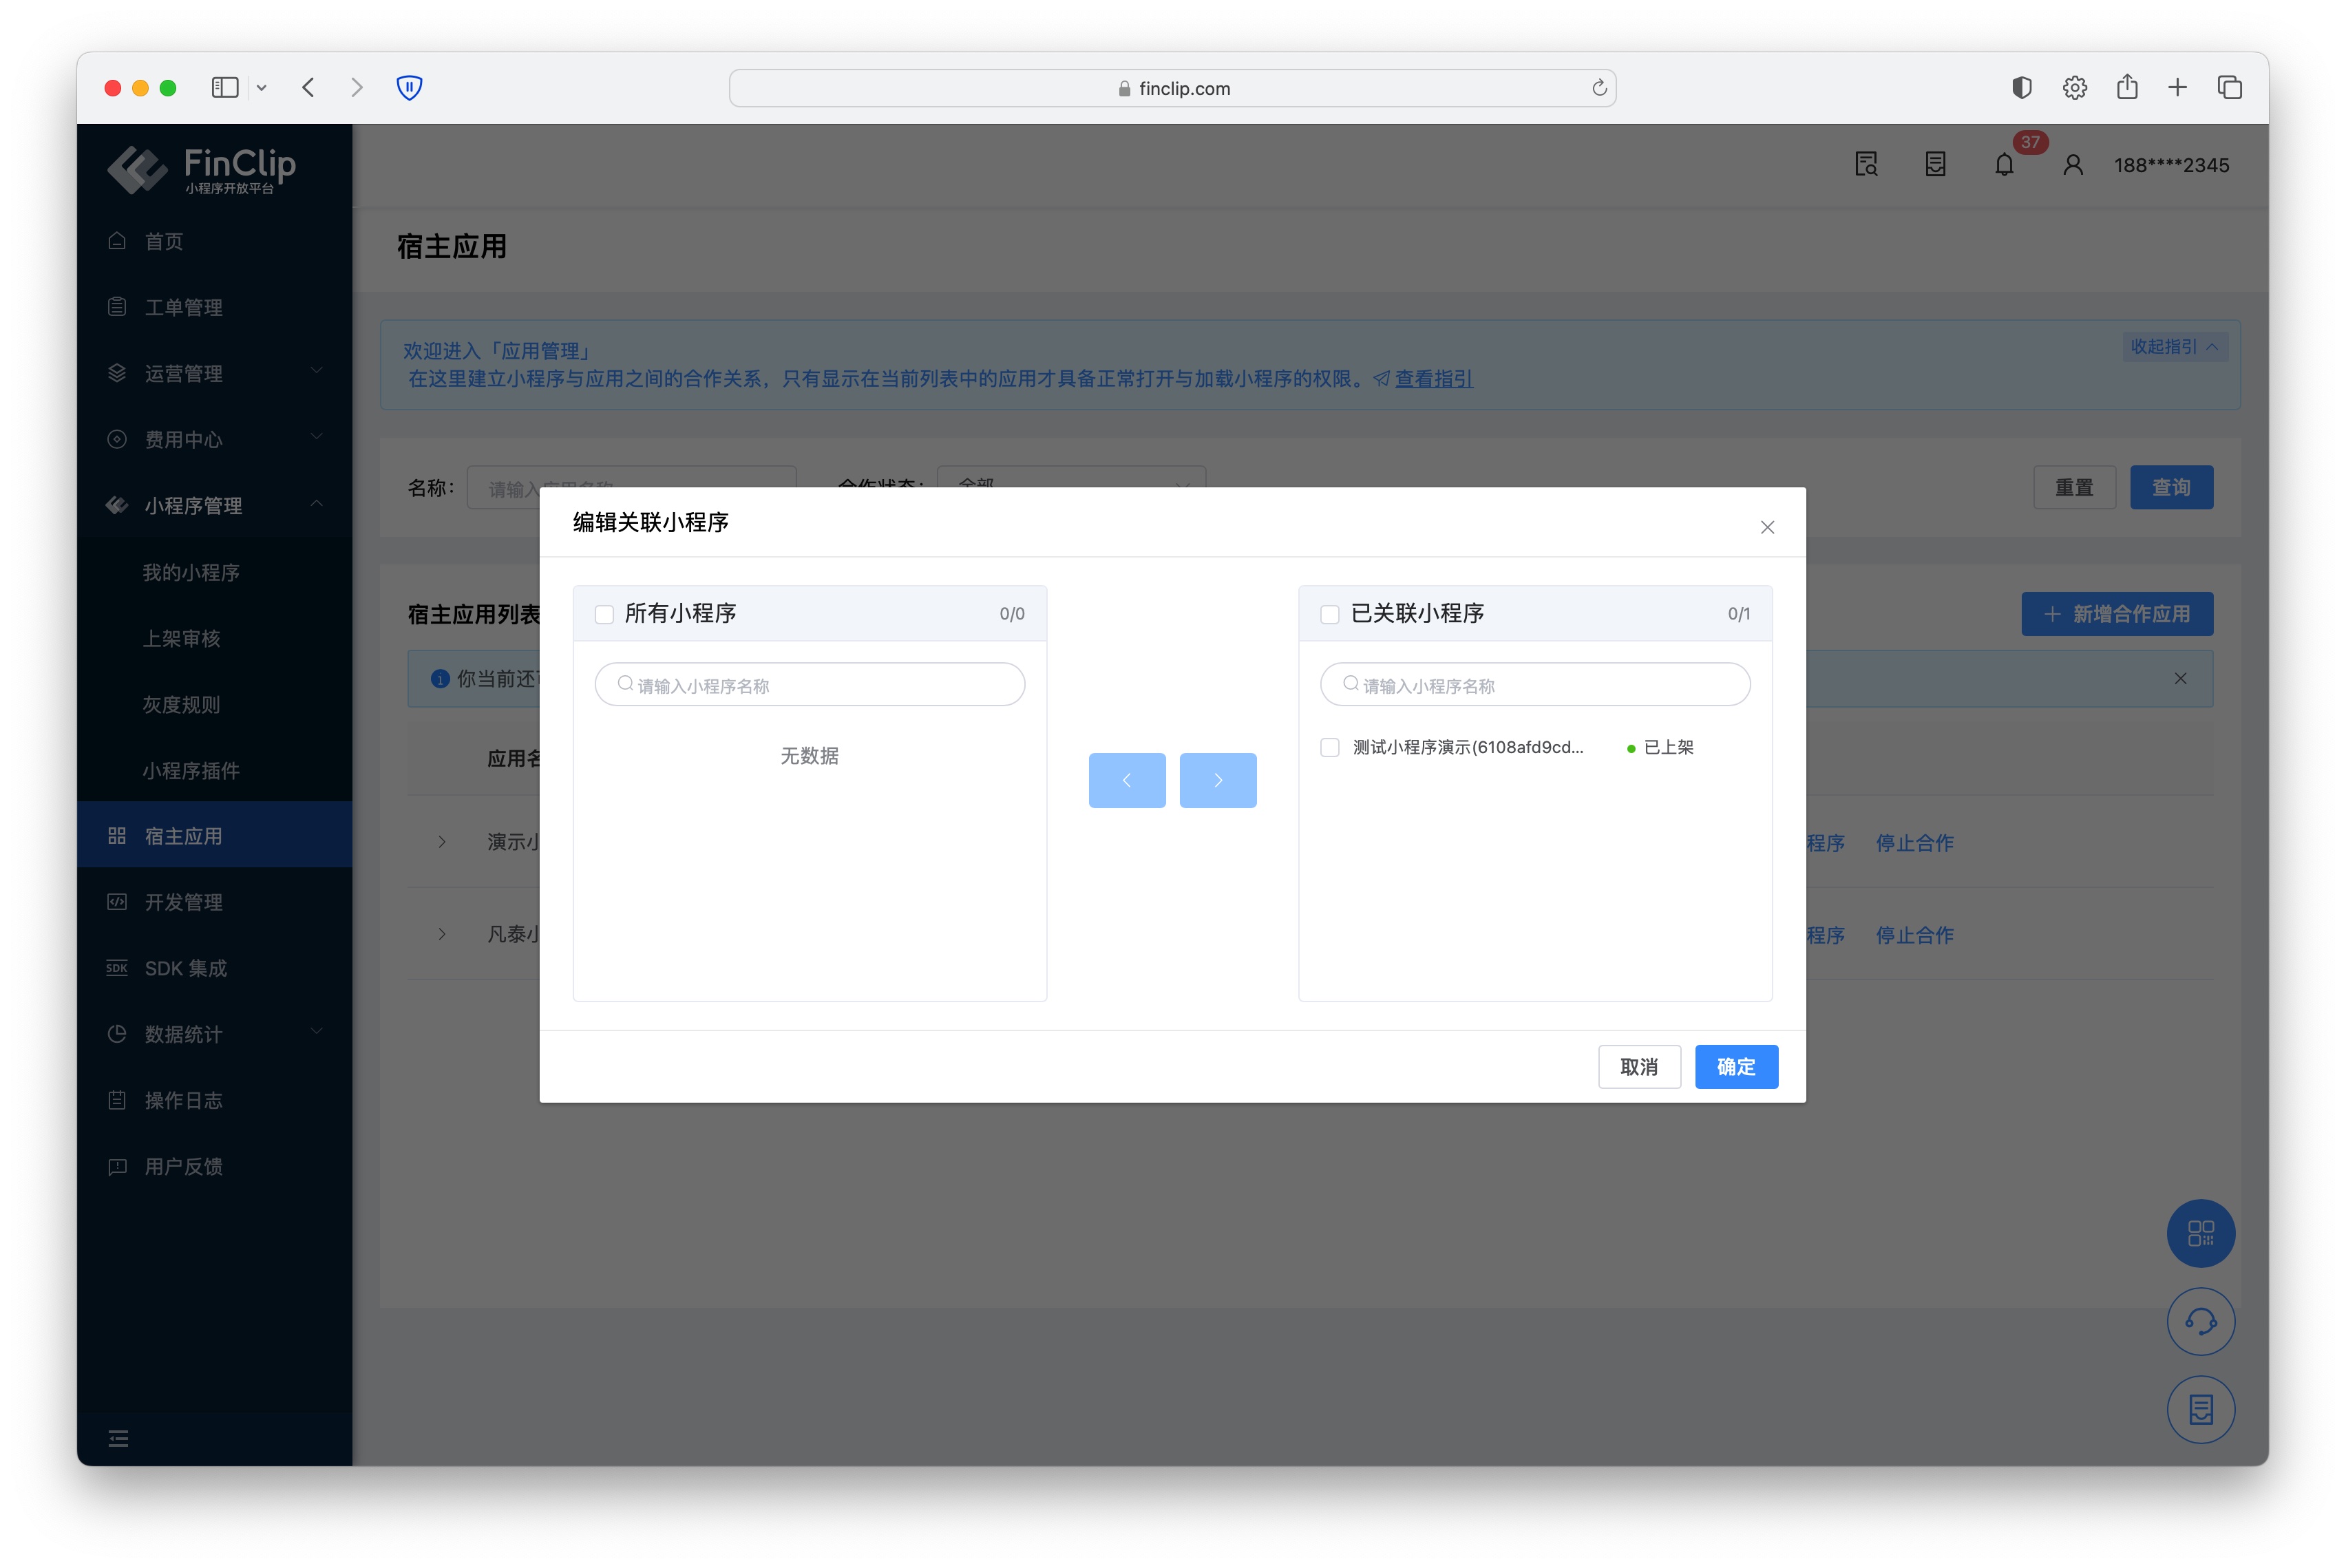Open the customer support headset icon
Screen dimensions: 2346x1568
tap(2200, 1322)
